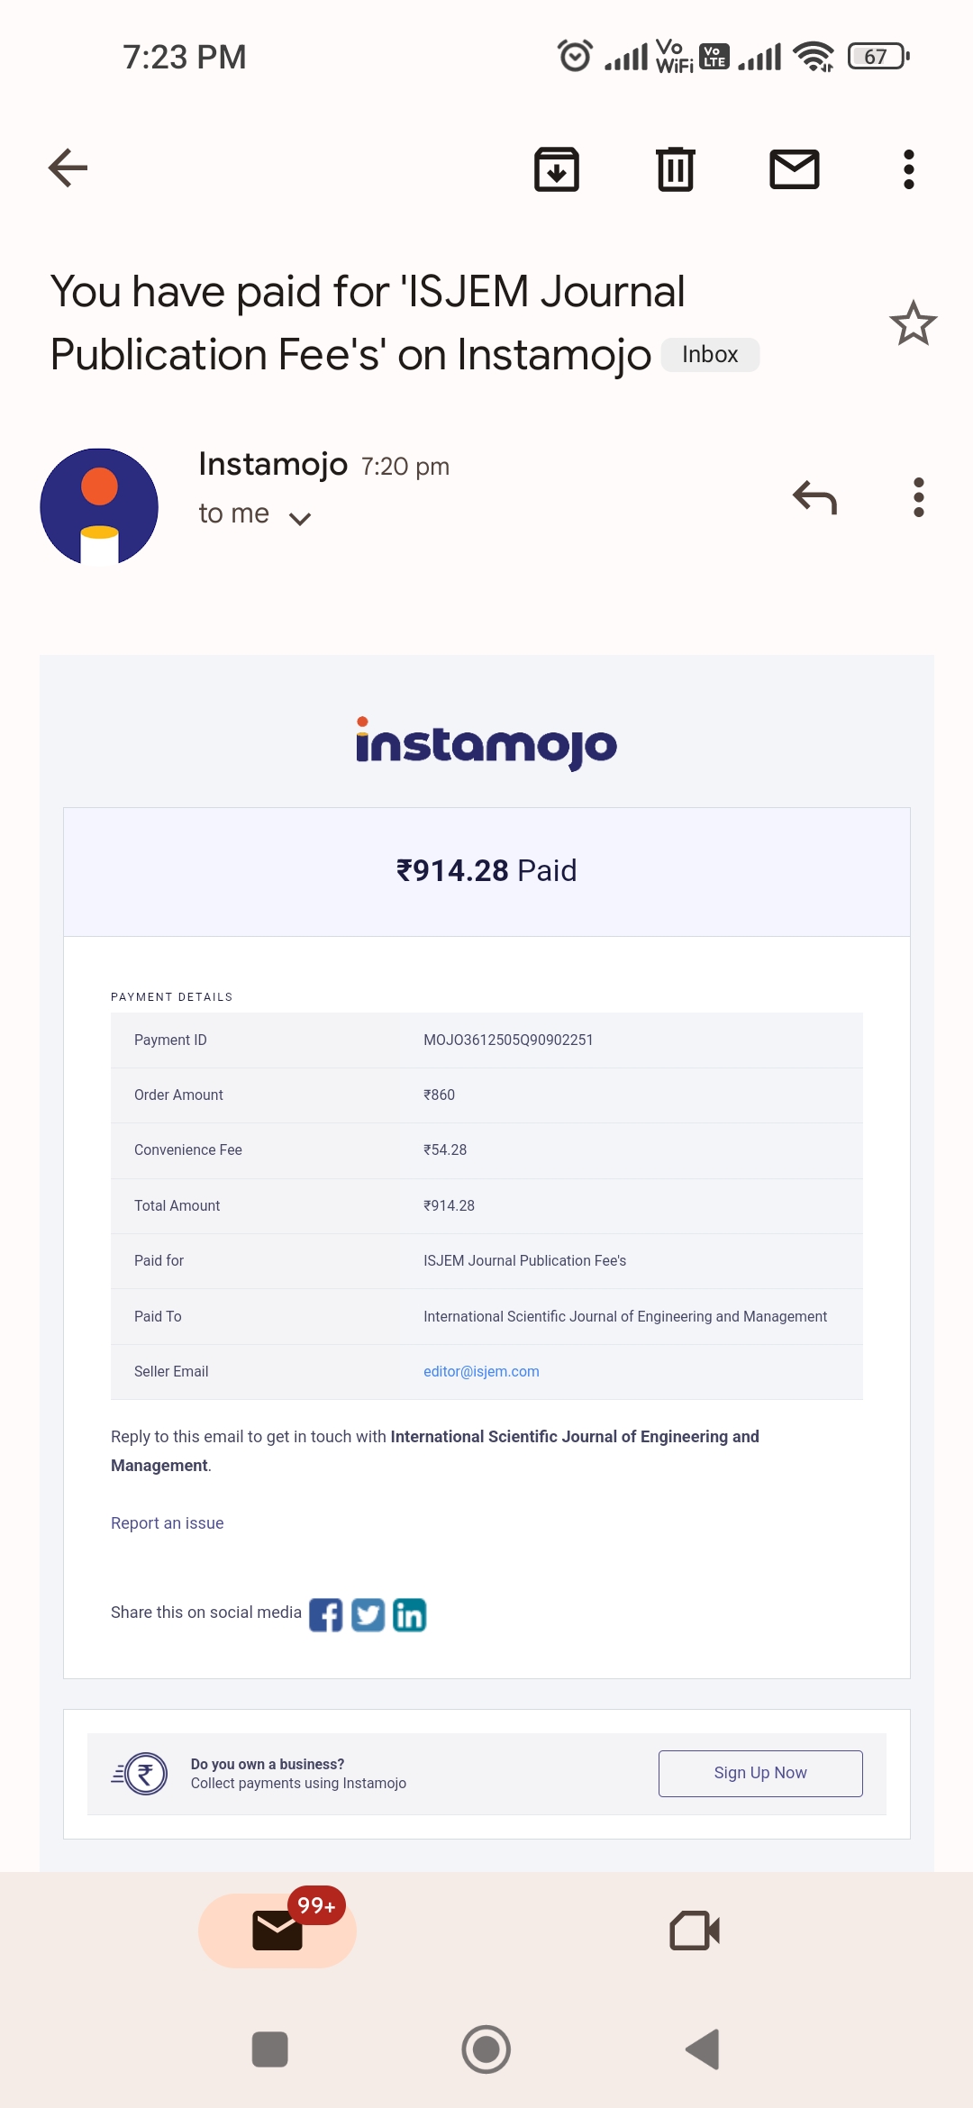The height and width of the screenshot is (2108, 973).
Task: Open the message options beside the reply arrow
Action: coord(918,497)
